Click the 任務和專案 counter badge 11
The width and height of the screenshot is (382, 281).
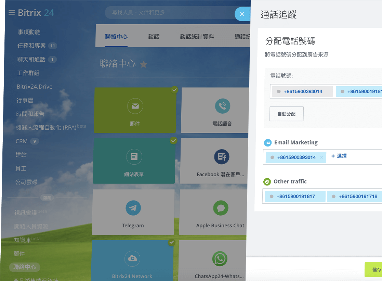(53, 46)
